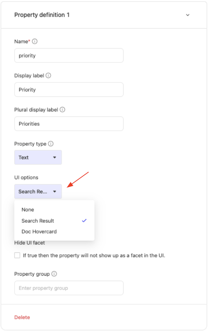
Task: Open the Property type info icon
Action: (x=49, y=144)
